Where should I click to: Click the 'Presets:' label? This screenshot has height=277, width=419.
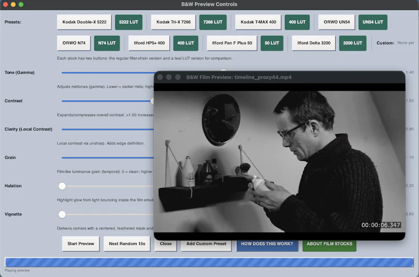[13, 22]
